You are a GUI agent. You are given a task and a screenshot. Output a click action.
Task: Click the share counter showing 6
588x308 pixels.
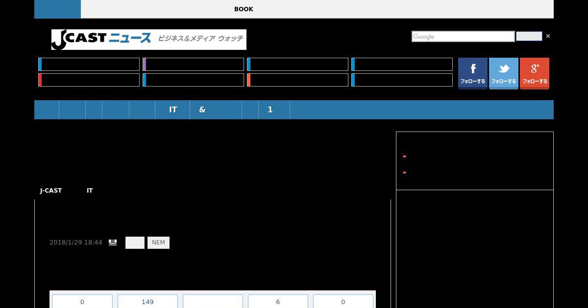[278, 302]
